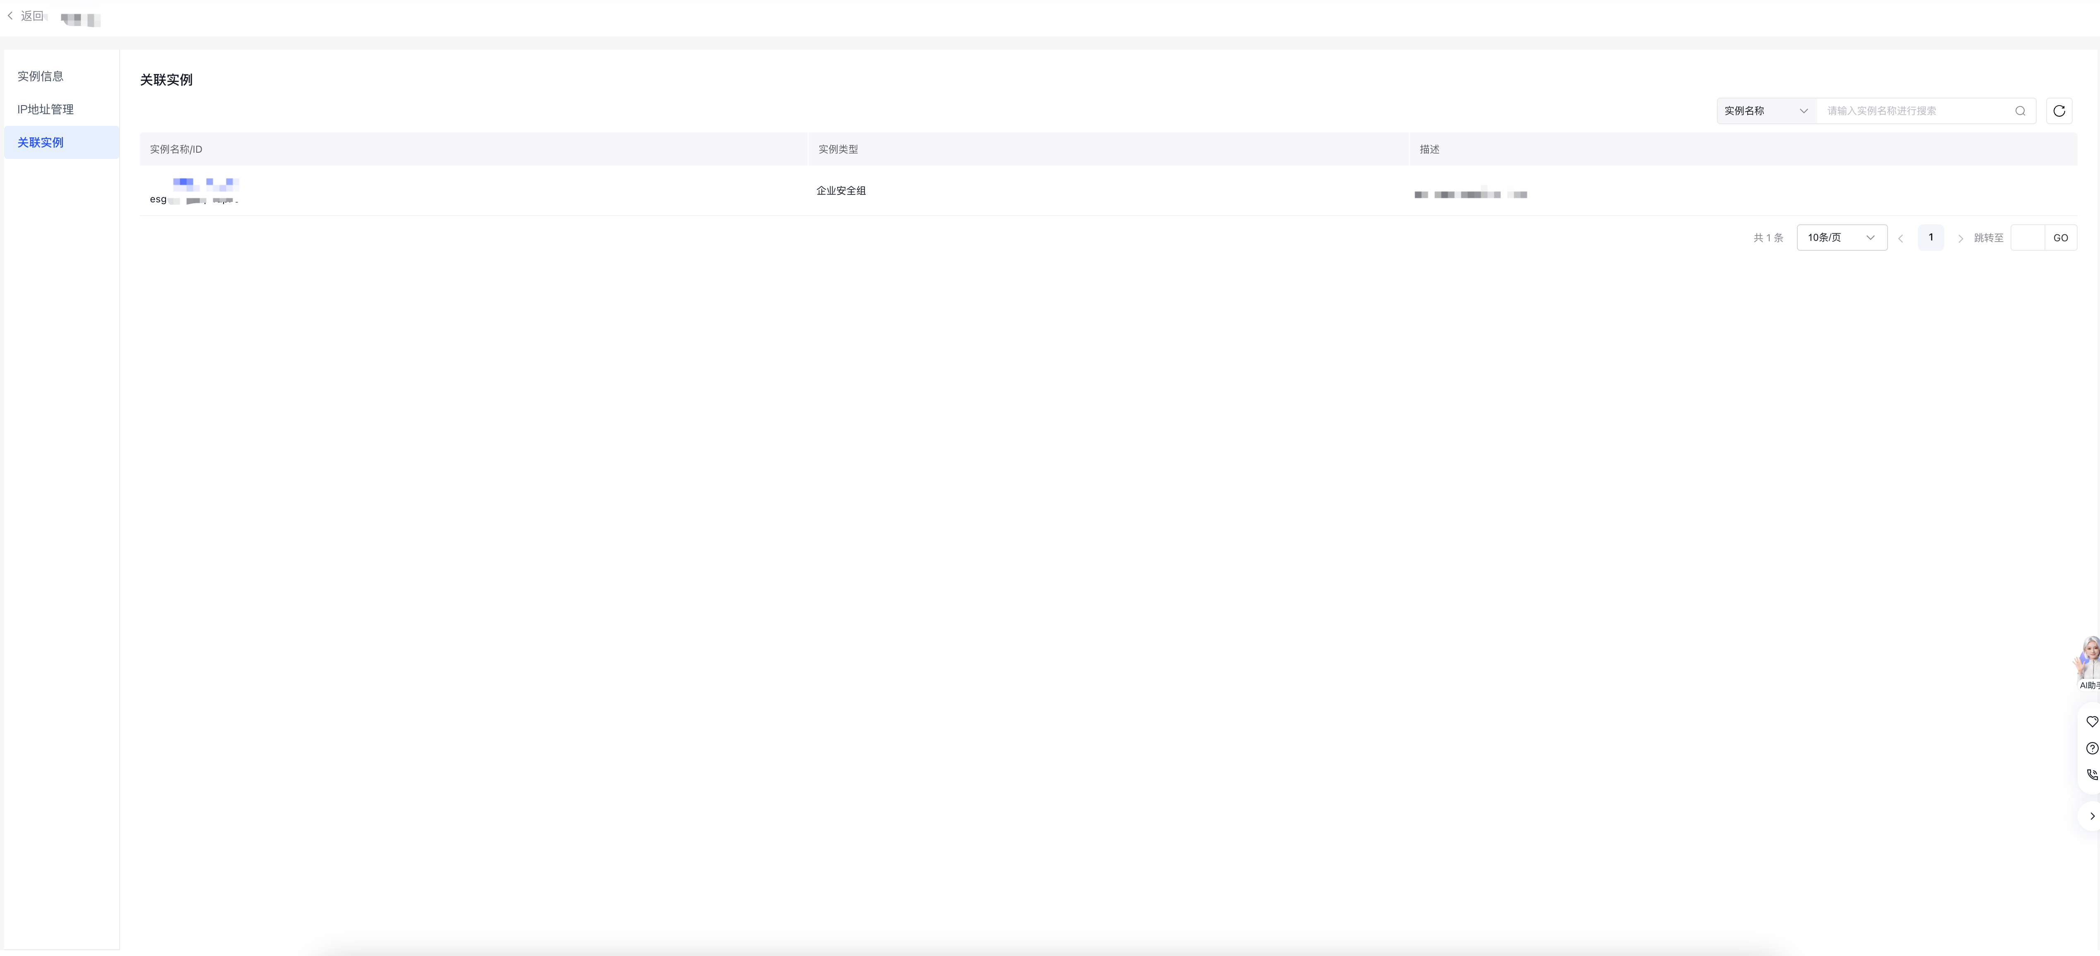Open the 实例名称 search-type dropdown
This screenshot has width=2100, height=956.
click(x=1766, y=111)
